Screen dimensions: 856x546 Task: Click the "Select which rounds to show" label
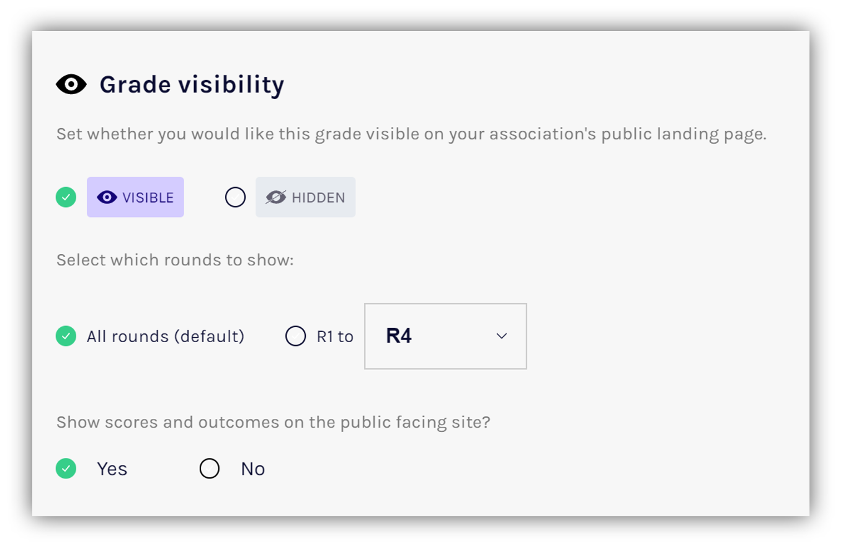(x=175, y=260)
